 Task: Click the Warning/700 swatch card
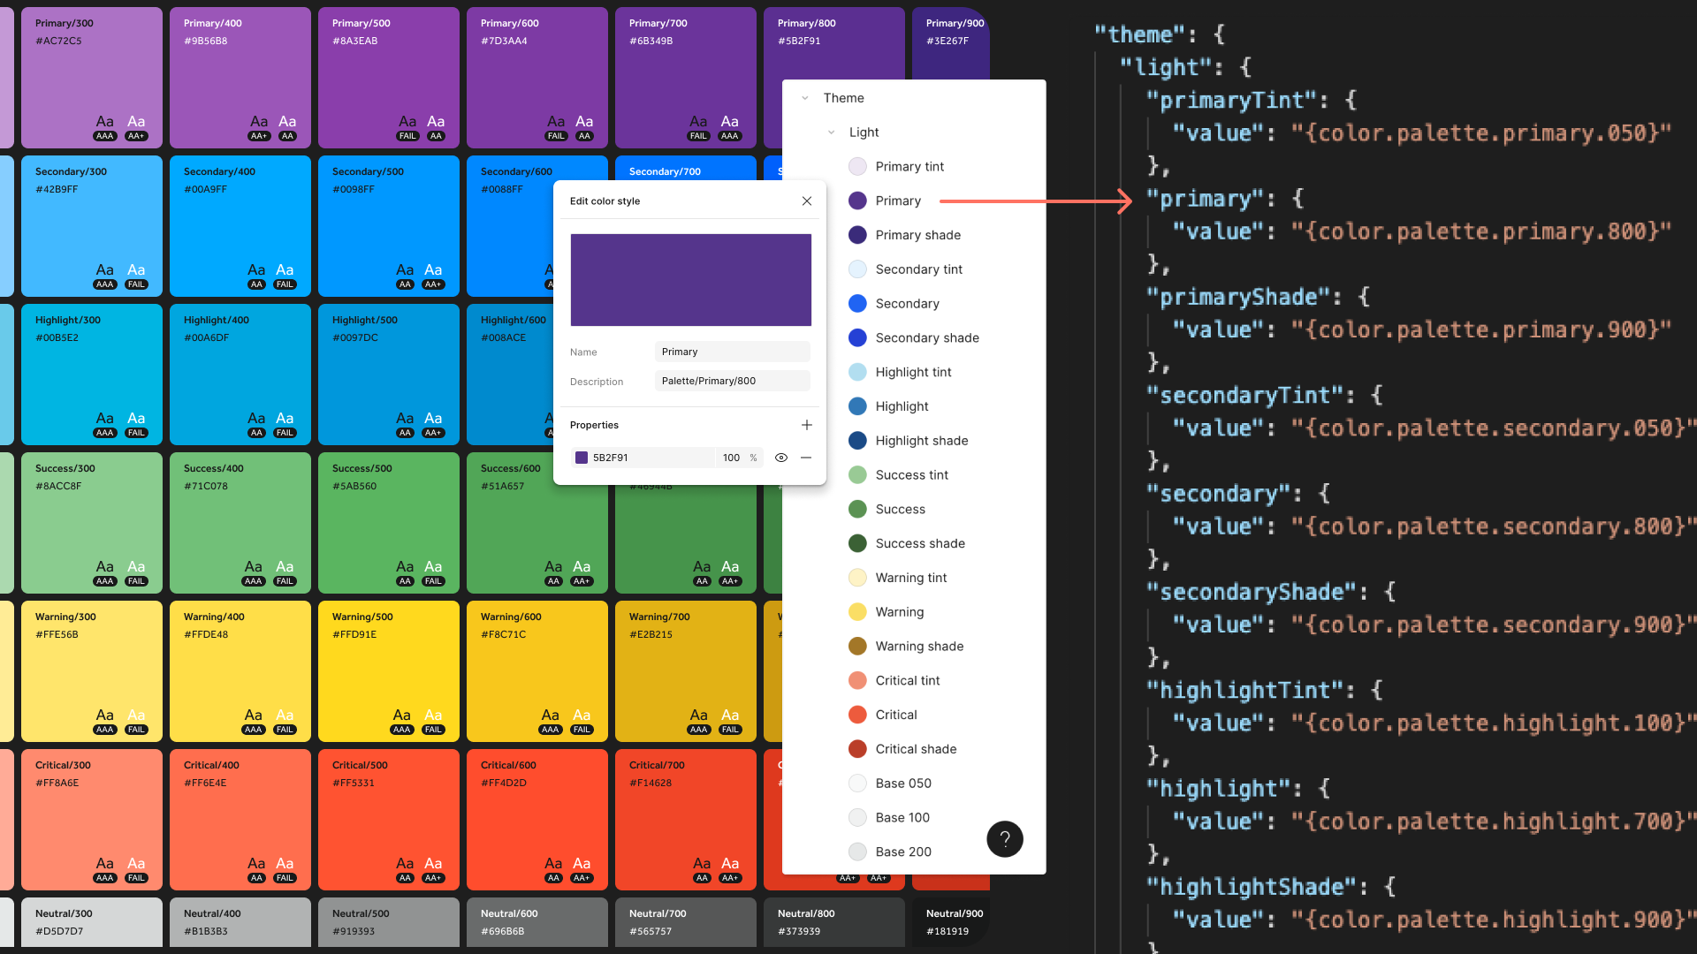coord(686,671)
